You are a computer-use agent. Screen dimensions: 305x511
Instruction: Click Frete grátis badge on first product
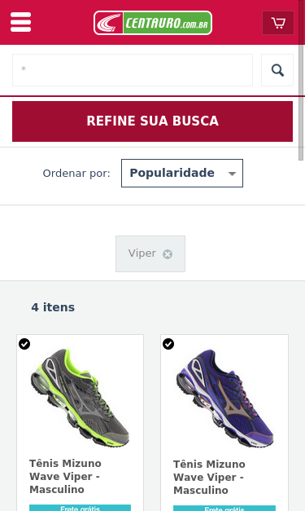tap(80, 508)
